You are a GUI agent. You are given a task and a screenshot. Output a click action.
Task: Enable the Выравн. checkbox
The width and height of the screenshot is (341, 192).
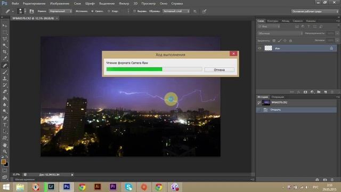134,11
